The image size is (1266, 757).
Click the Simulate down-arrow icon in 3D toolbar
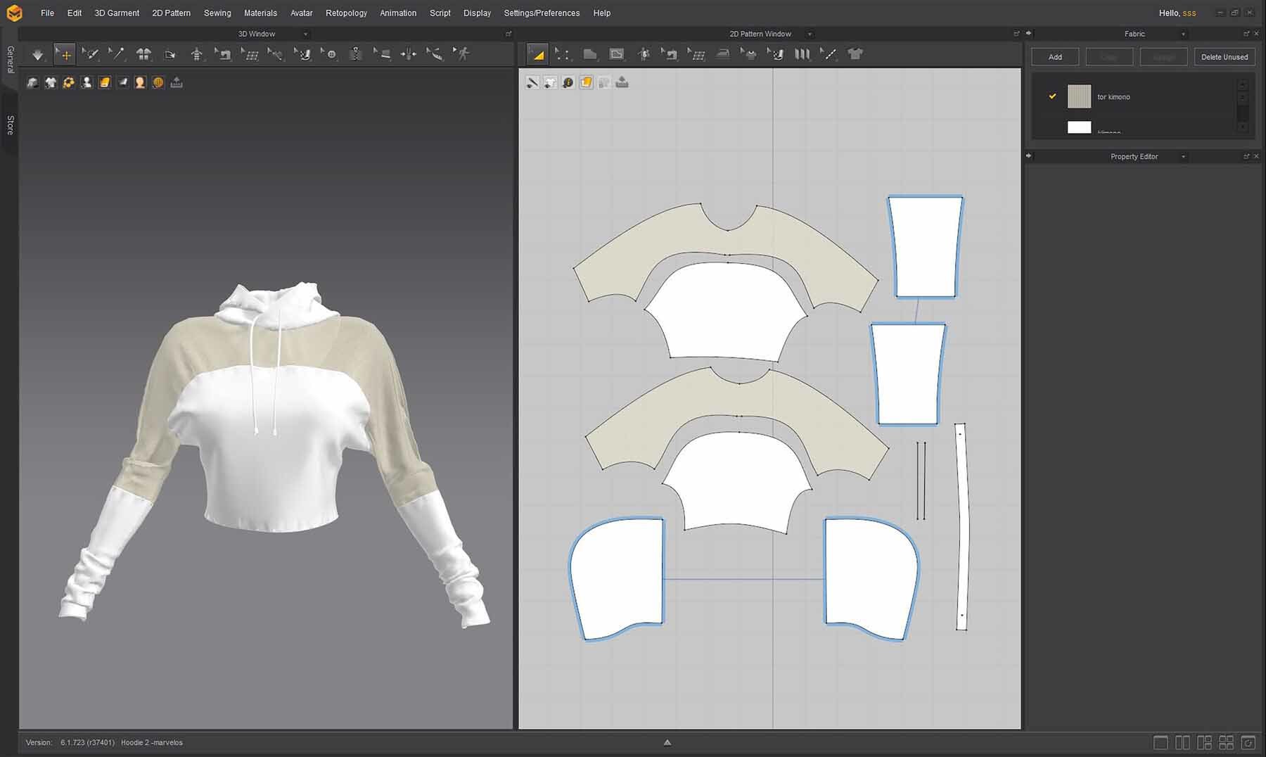[x=37, y=54]
